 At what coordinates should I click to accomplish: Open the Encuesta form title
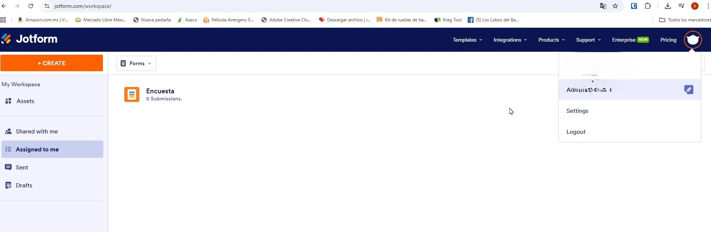point(160,91)
